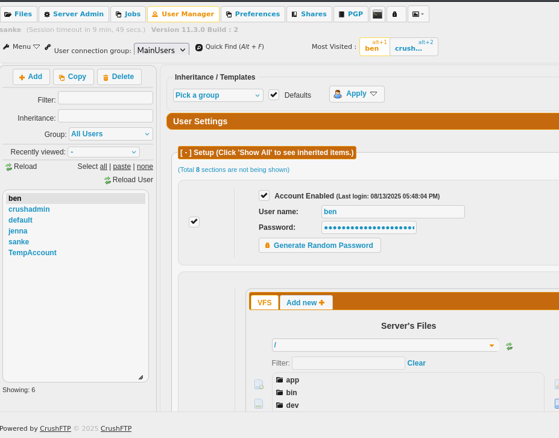Open the image icon dropdown in top toolbar

click(x=418, y=14)
